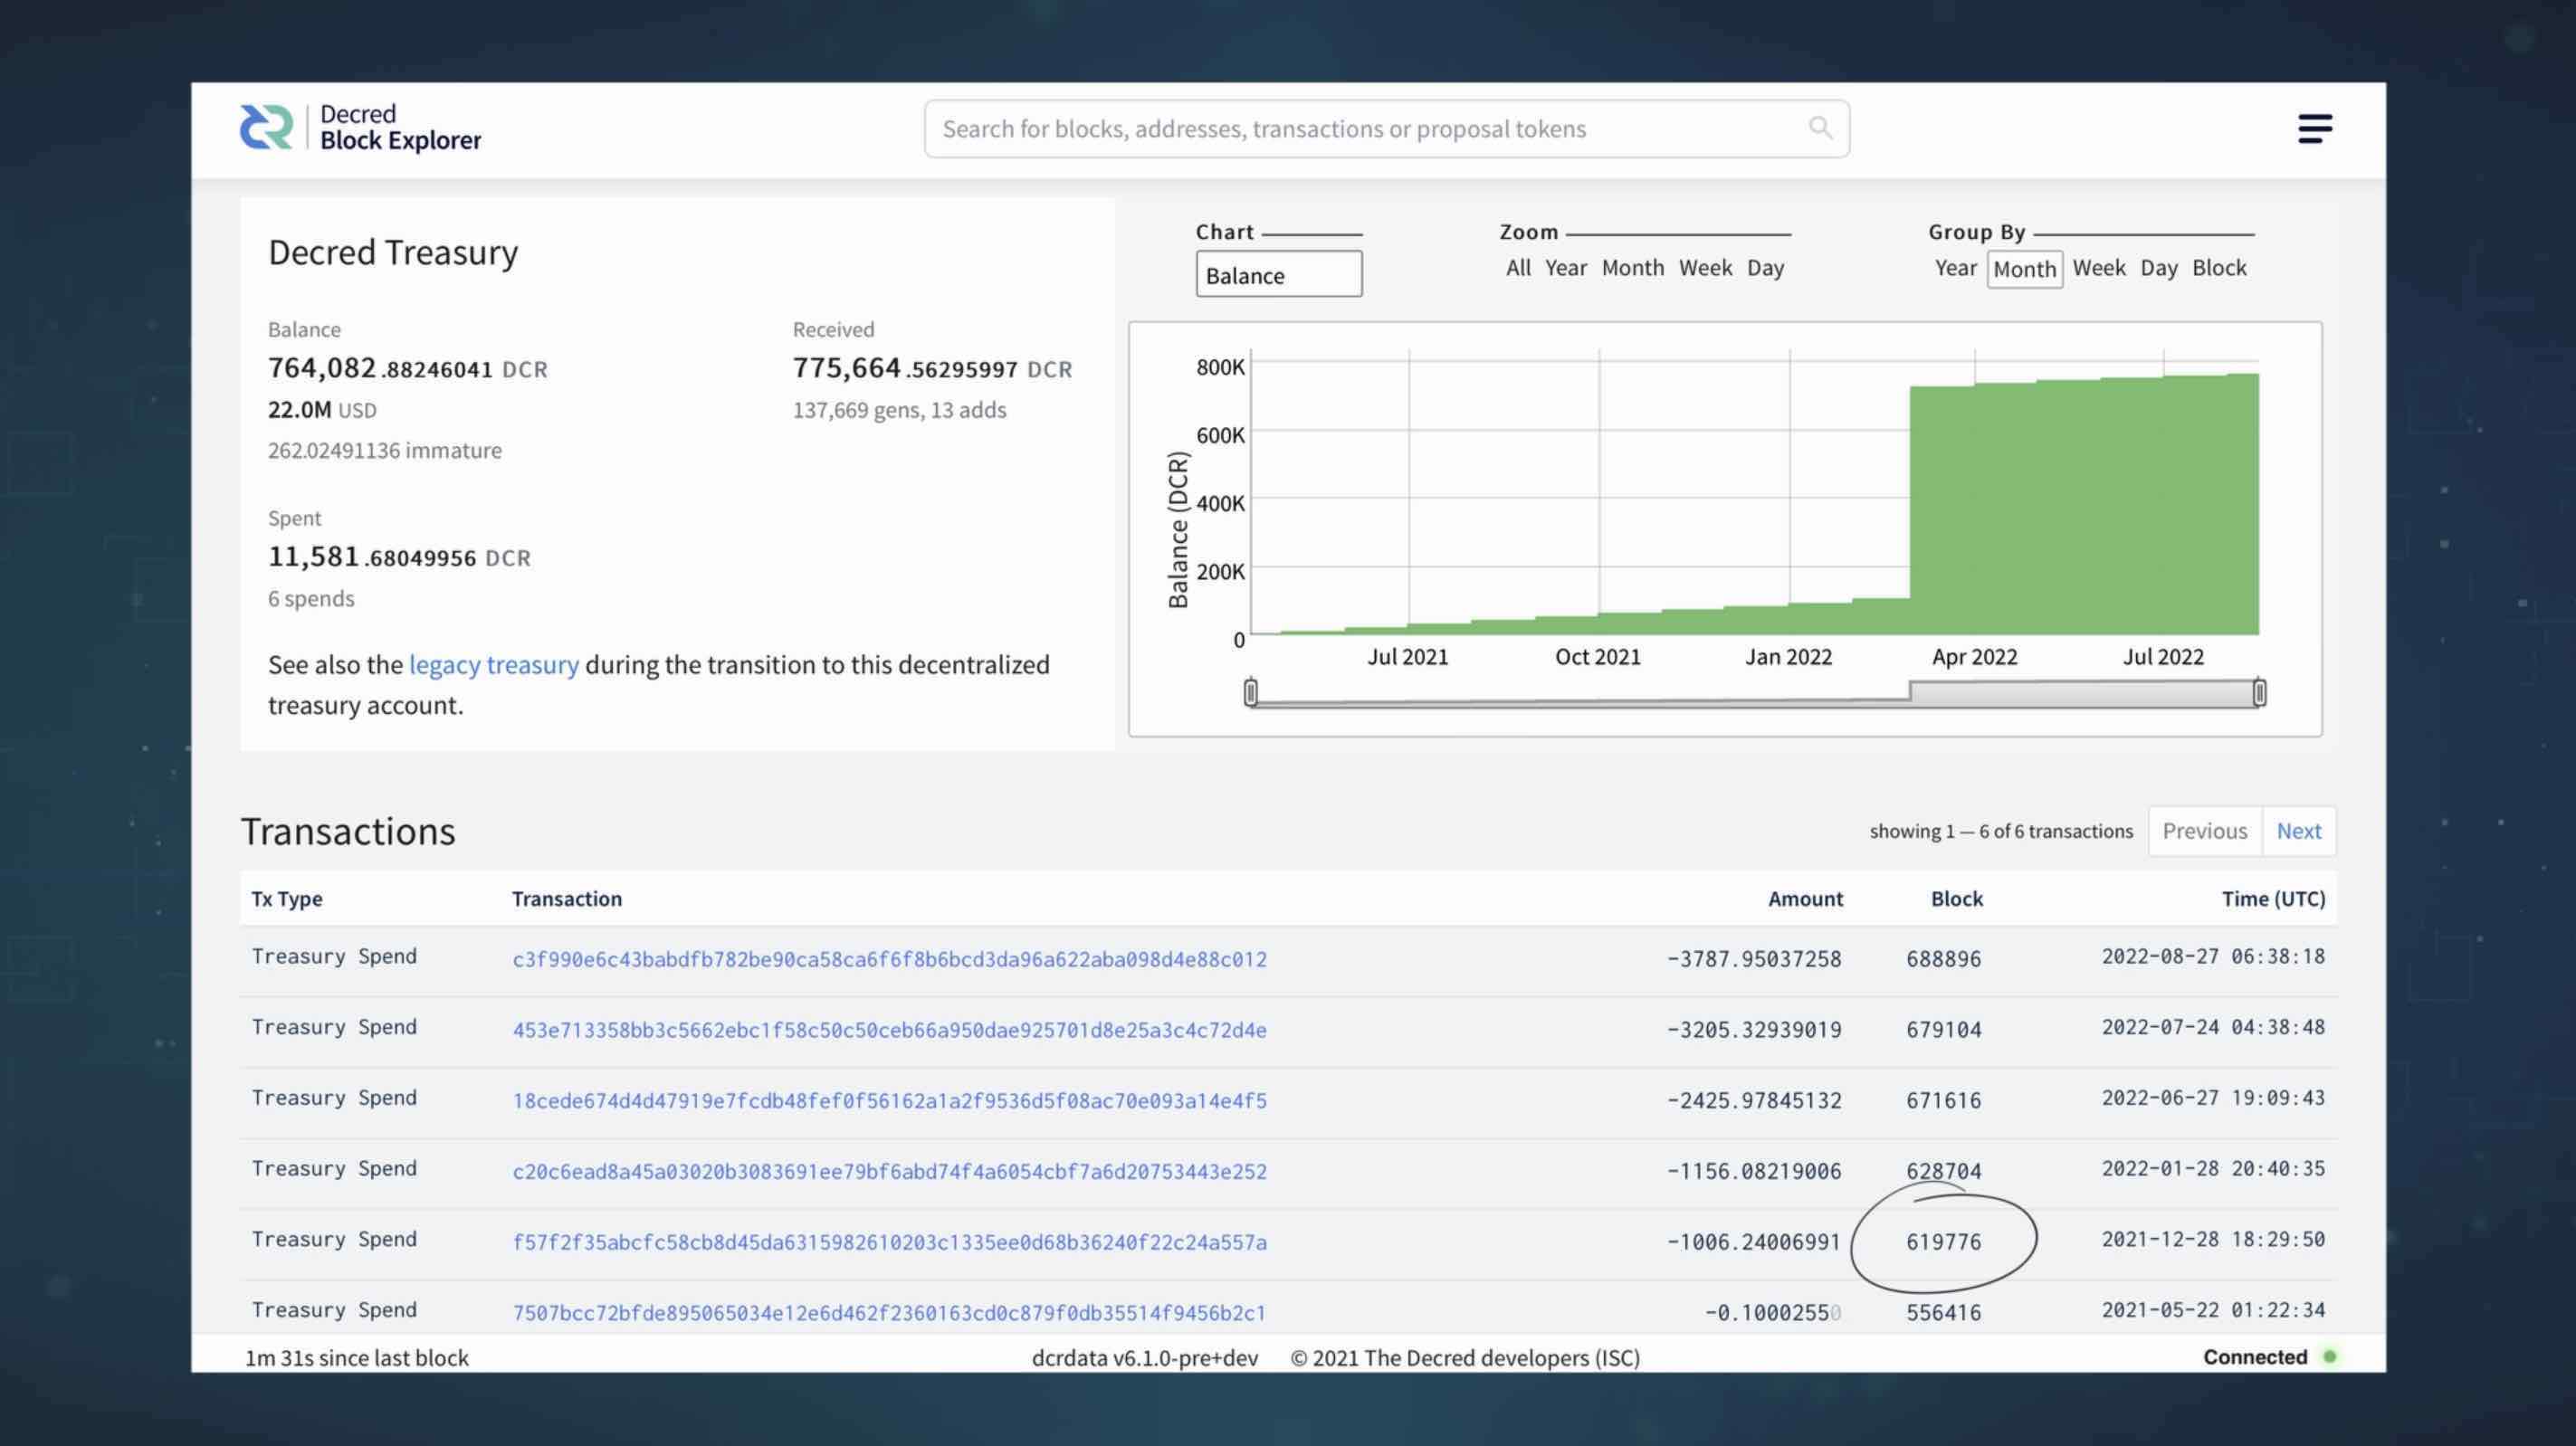This screenshot has width=2576, height=1446.
Task: Click amount -1156.08219006
Action: pyautogui.click(x=1753, y=1171)
